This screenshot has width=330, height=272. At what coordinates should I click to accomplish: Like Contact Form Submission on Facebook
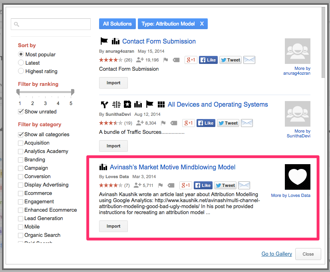208,60
